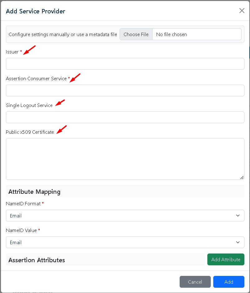Close the Add Service Provider dialog
Screen dimensions: 250x293
242,11
